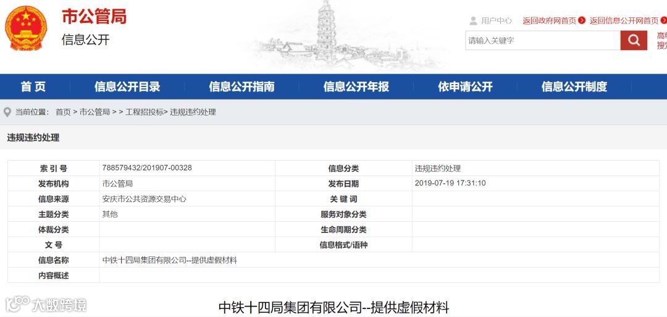Click the 首页 breadcrumb link
The height and width of the screenshot is (317, 667).
pos(63,112)
